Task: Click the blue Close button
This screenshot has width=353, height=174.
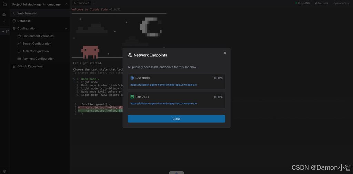Action: pyautogui.click(x=176, y=119)
